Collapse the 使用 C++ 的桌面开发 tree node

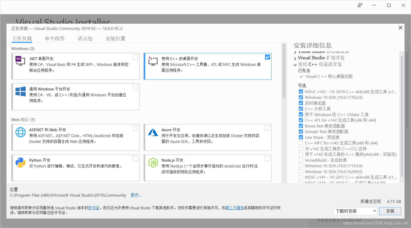295,65
